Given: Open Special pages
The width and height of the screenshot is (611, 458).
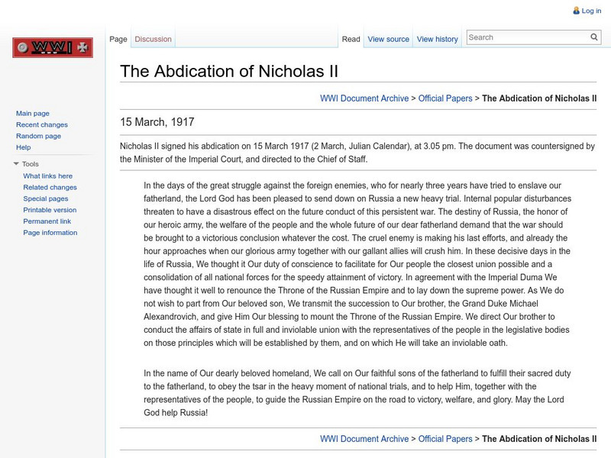Looking at the screenshot, I should 47,198.
